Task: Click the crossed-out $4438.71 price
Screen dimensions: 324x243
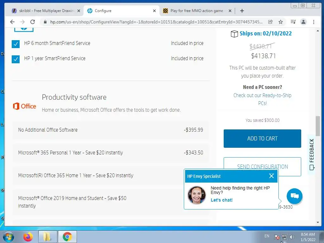Action: [262, 46]
